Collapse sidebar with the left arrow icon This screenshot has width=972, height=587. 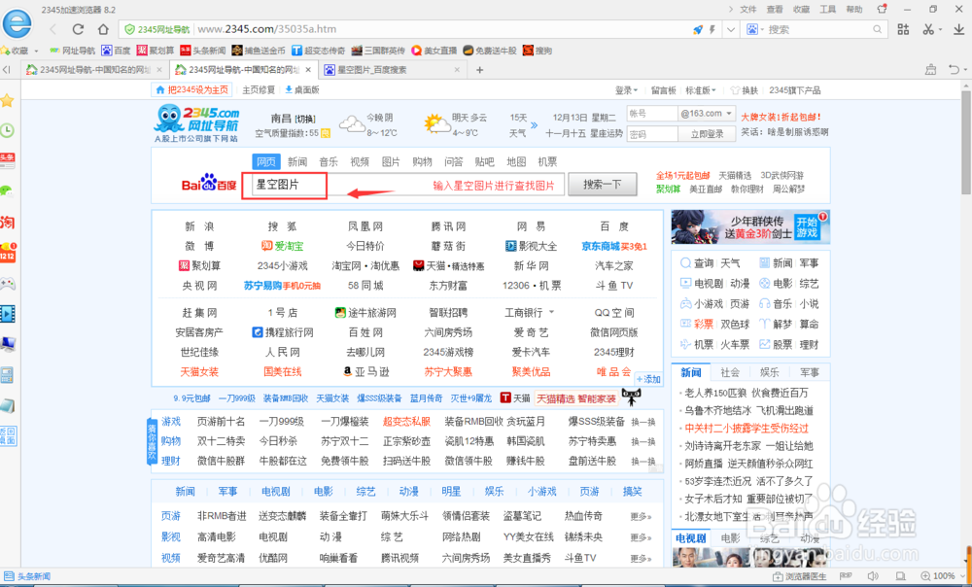click(6, 69)
